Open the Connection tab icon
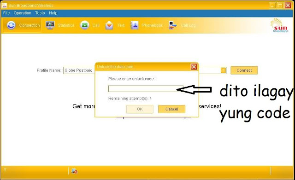The image size is (295, 180). click(11, 25)
